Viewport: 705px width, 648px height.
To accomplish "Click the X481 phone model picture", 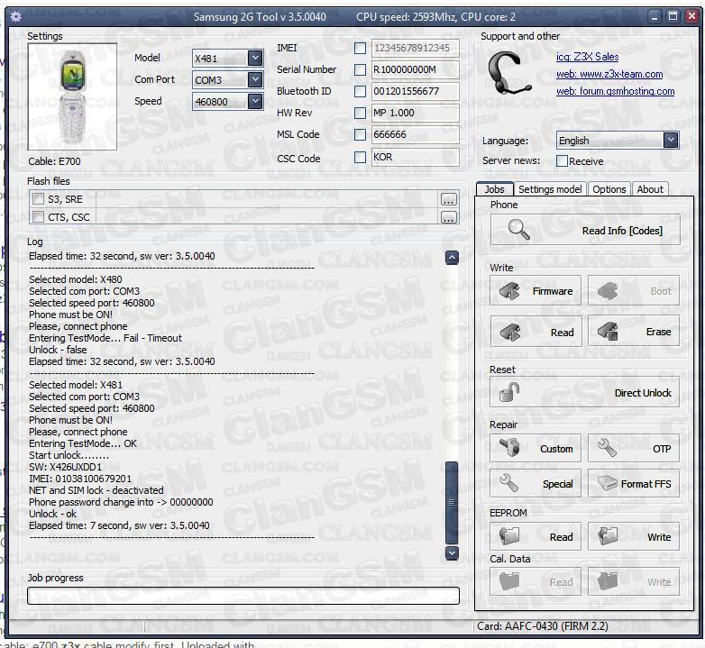I will (72, 96).
